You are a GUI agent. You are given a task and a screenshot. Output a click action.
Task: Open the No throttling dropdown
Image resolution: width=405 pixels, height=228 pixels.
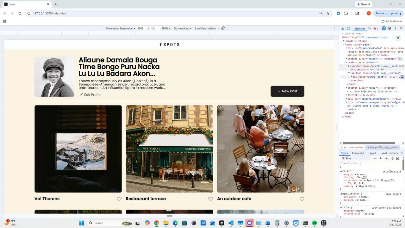[x=183, y=28]
